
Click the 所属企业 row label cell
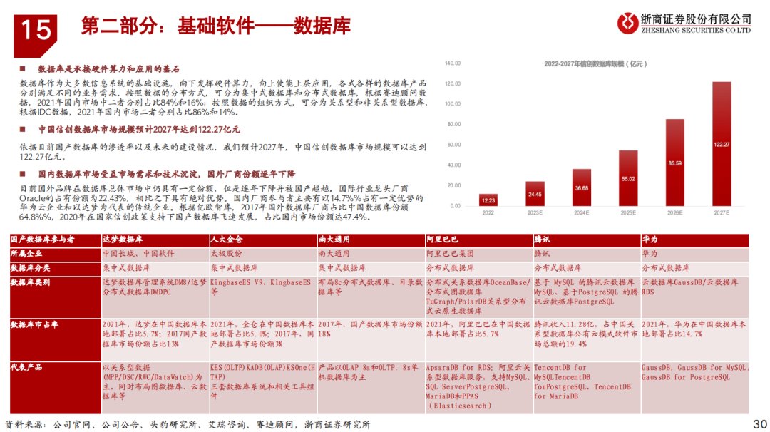[27, 253]
